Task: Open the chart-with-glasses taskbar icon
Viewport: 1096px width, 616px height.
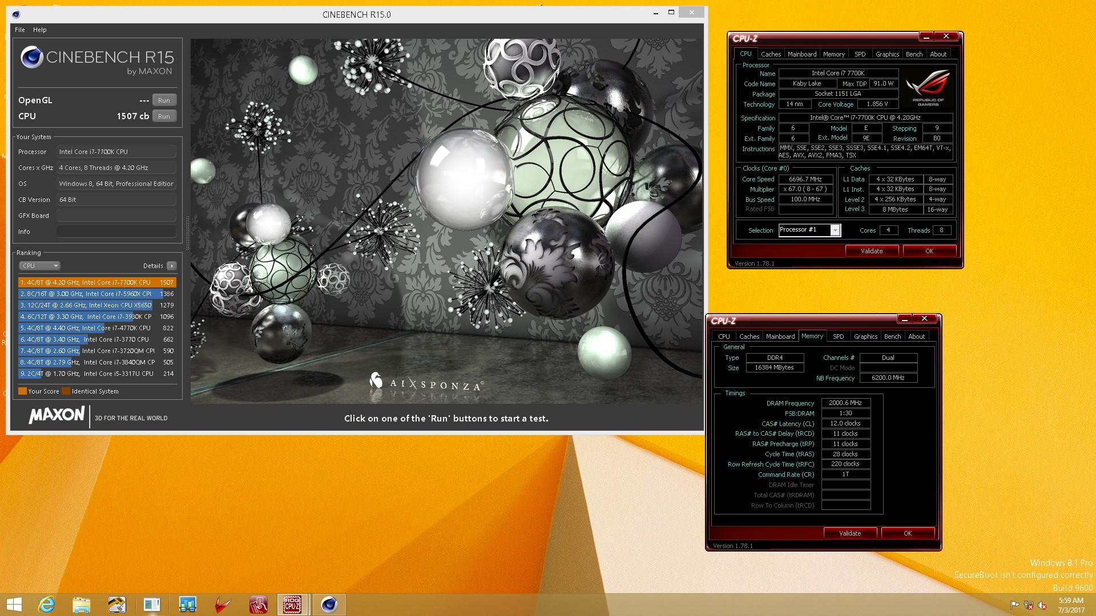Action: click(x=187, y=605)
